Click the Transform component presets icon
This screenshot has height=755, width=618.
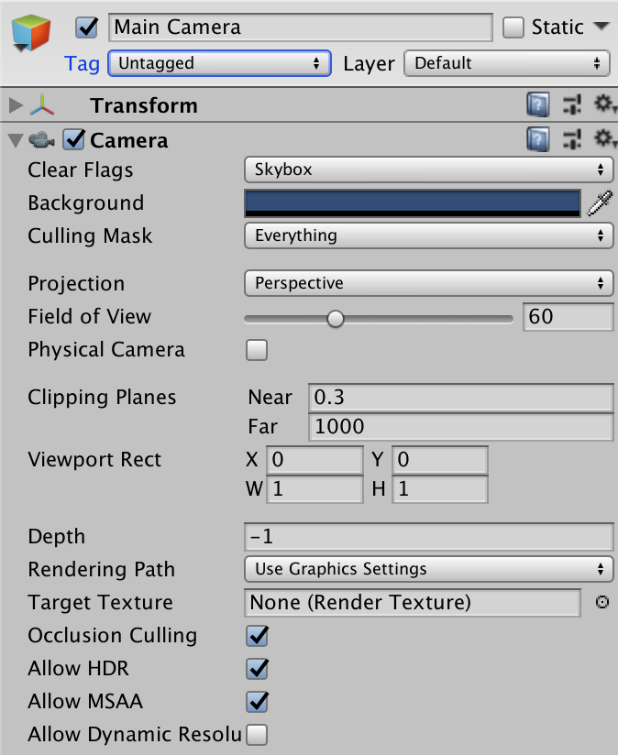tap(571, 105)
